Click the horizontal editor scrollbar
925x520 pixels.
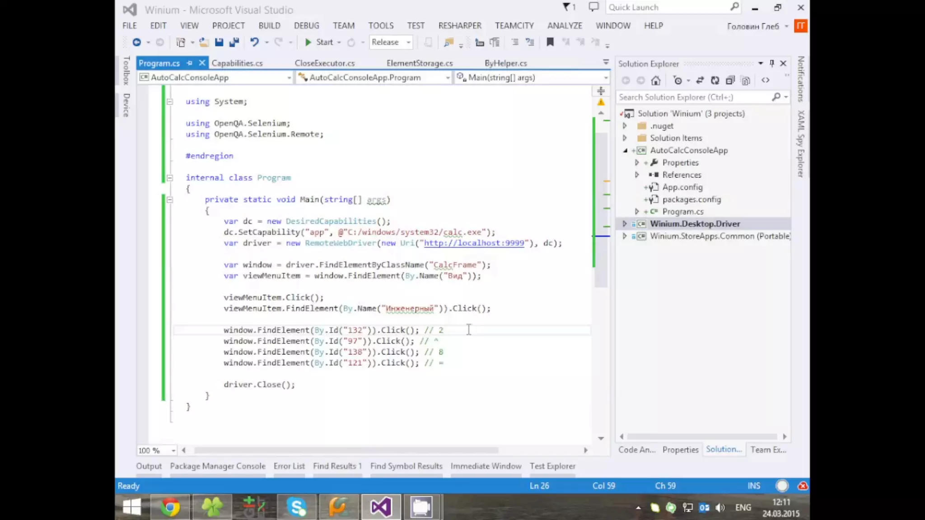(346, 450)
